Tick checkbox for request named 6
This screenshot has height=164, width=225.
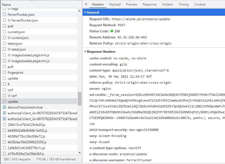pos(4,84)
